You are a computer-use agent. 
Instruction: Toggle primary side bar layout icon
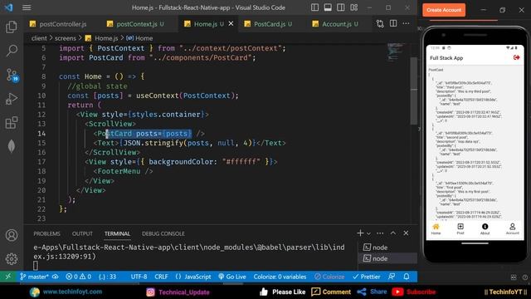click(314, 7)
